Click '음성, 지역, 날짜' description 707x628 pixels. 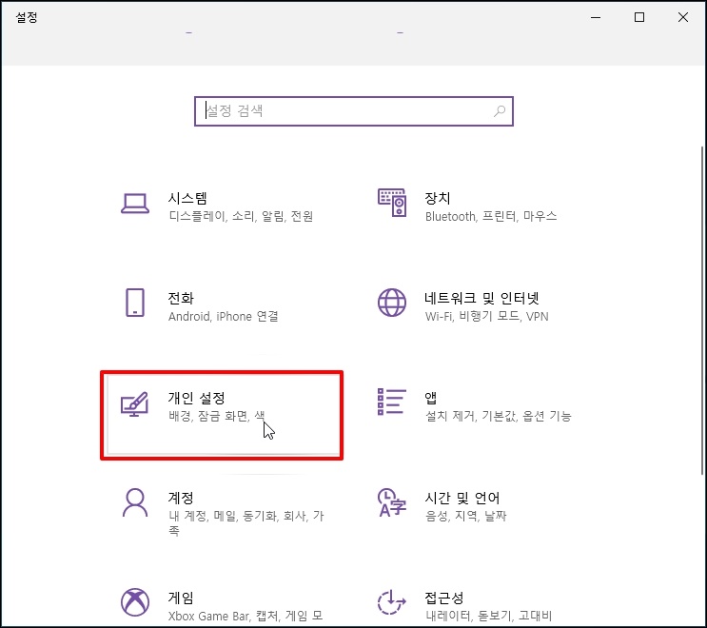click(x=465, y=516)
